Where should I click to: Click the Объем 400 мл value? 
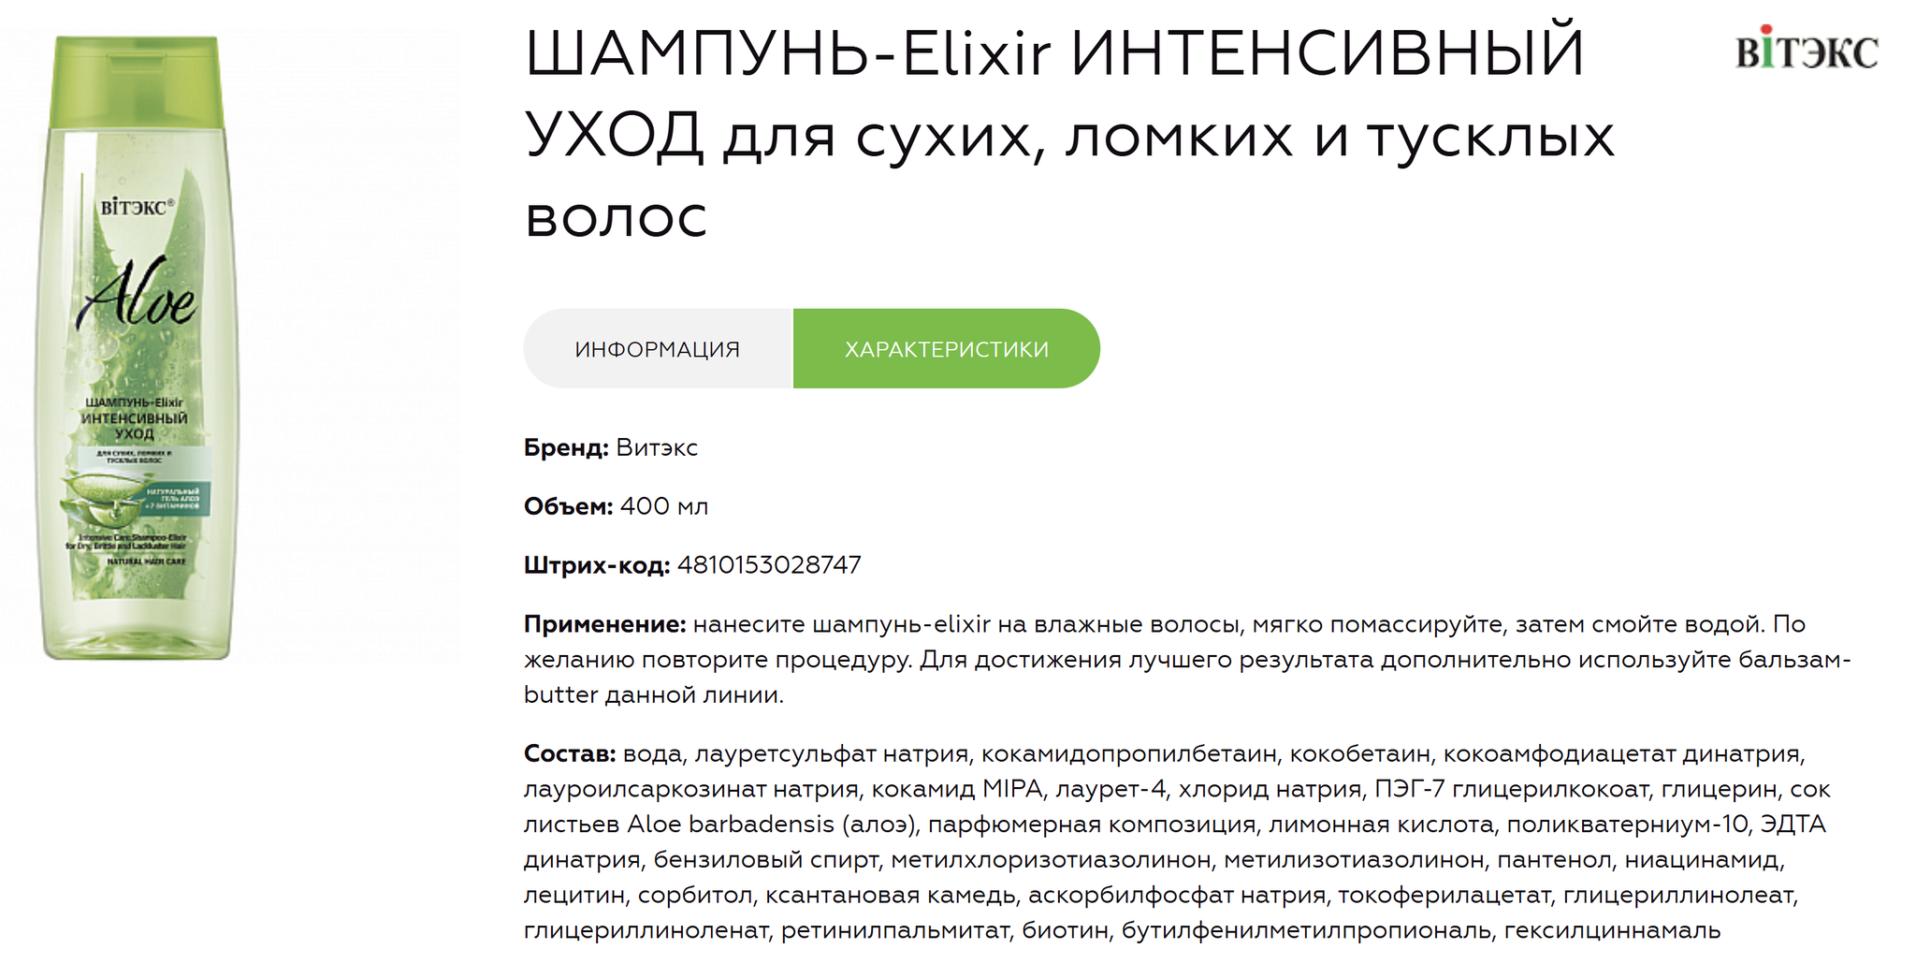click(x=664, y=506)
